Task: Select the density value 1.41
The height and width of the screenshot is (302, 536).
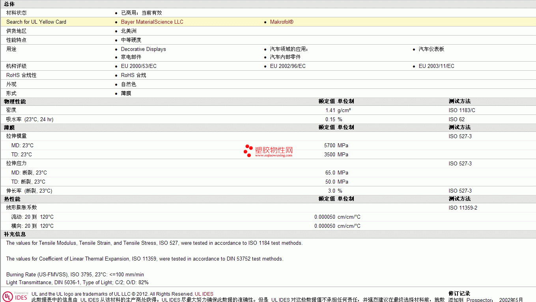Action: (330, 110)
